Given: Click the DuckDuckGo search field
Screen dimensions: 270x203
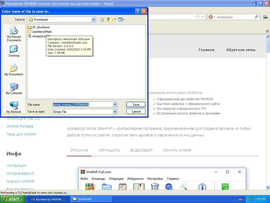Looking at the screenshot, I should pos(235,17).
